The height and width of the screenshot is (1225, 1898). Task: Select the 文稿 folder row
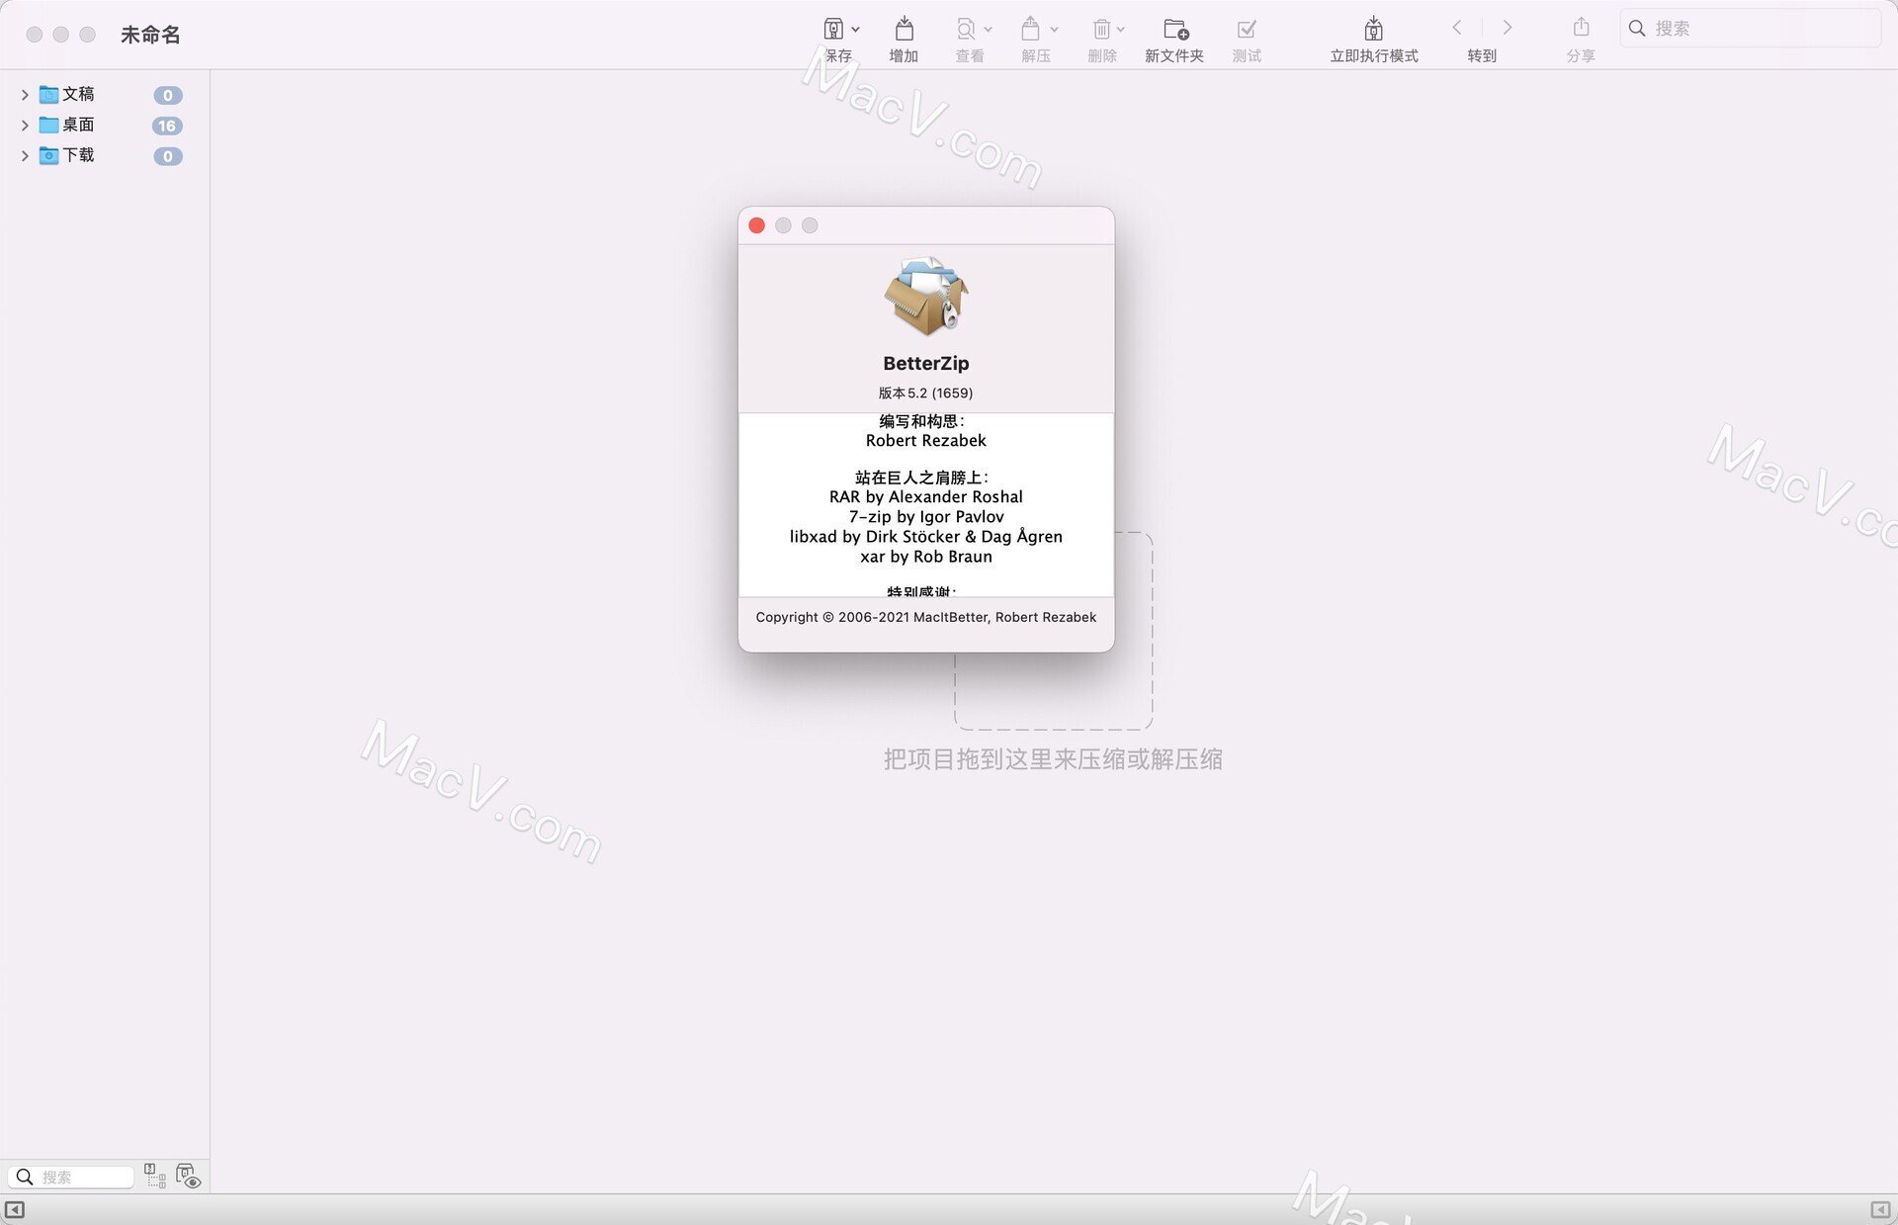tap(104, 95)
